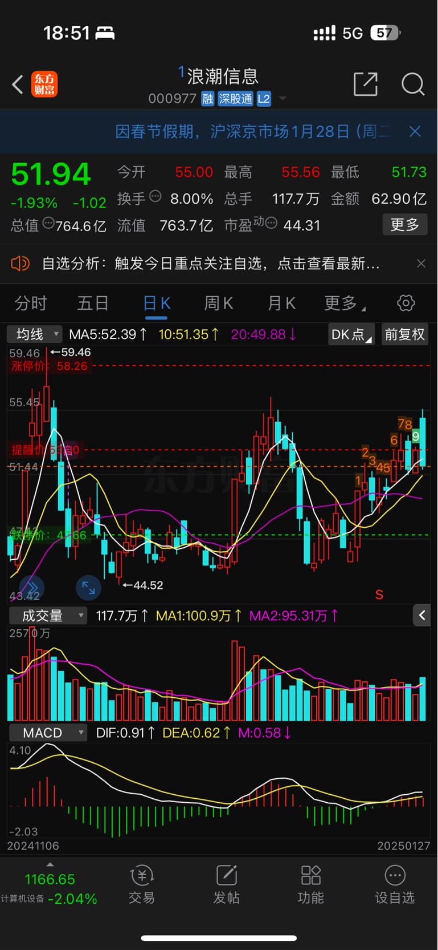
Task: Tap the 44.52 low price marker
Action: 143,585
